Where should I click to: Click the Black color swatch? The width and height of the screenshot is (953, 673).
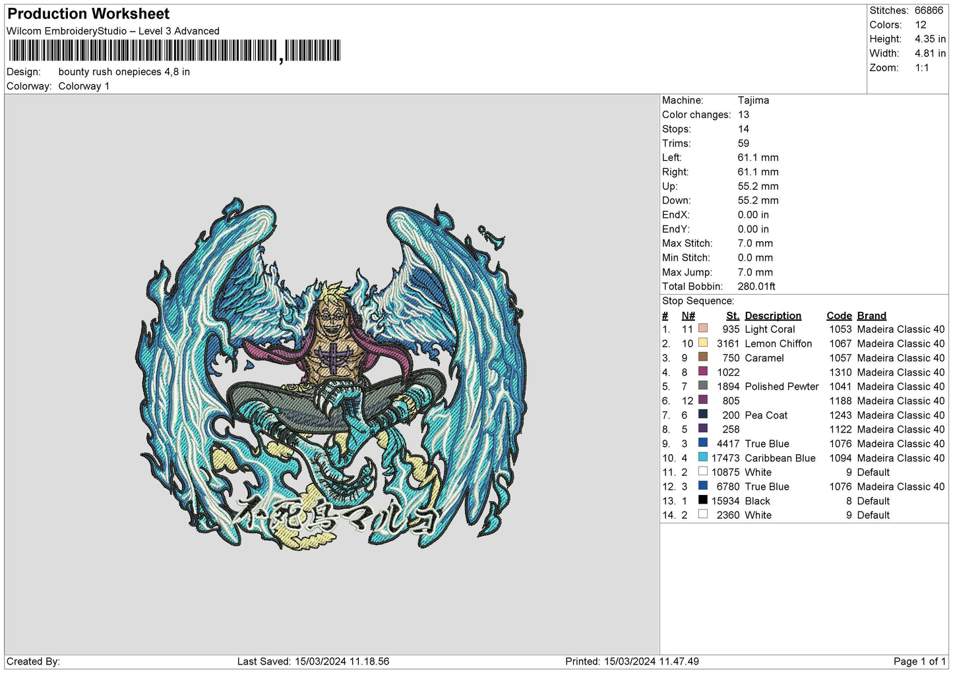click(x=703, y=500)
